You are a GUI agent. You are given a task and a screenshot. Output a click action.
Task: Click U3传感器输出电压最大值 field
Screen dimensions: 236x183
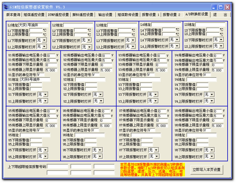pyautogui.click(x=161, y=60)
